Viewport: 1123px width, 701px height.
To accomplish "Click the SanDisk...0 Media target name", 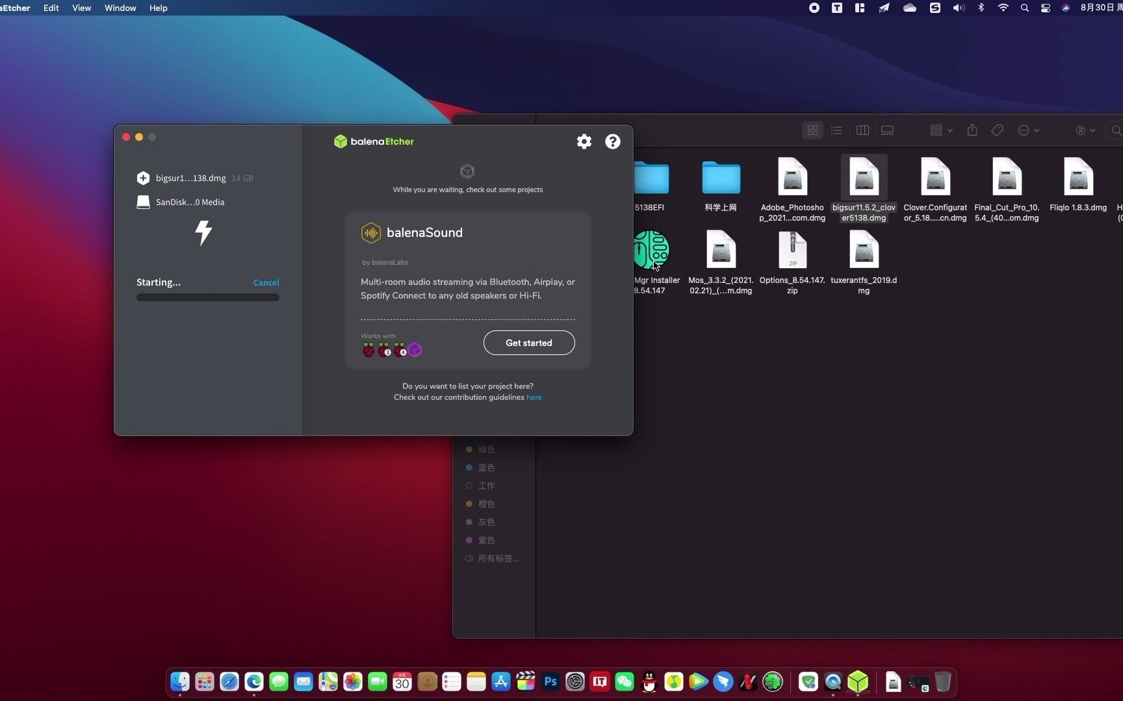I will 190,202.
